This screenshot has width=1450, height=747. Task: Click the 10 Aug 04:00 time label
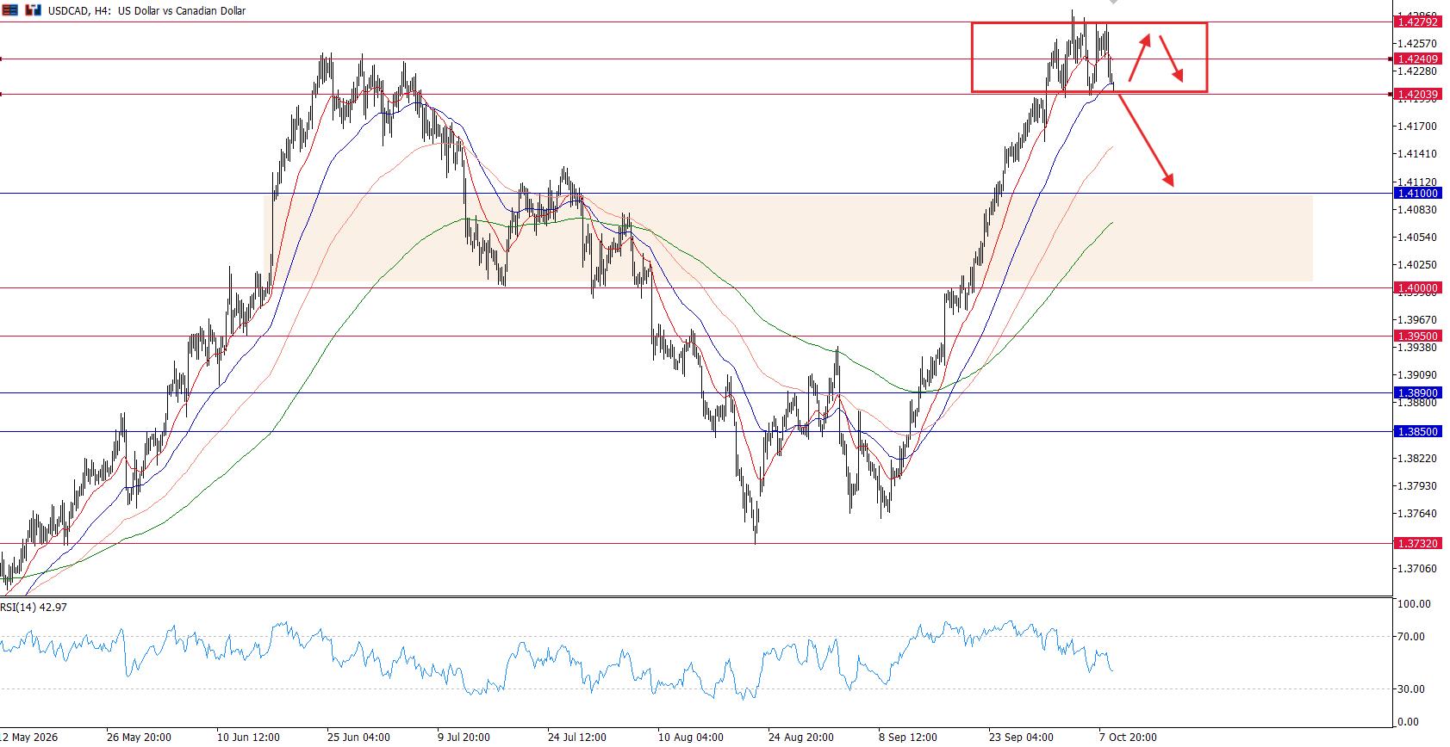[x=690, y=738]
